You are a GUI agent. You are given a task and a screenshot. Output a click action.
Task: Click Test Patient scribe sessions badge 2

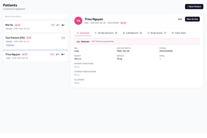(x=63, y=38)
